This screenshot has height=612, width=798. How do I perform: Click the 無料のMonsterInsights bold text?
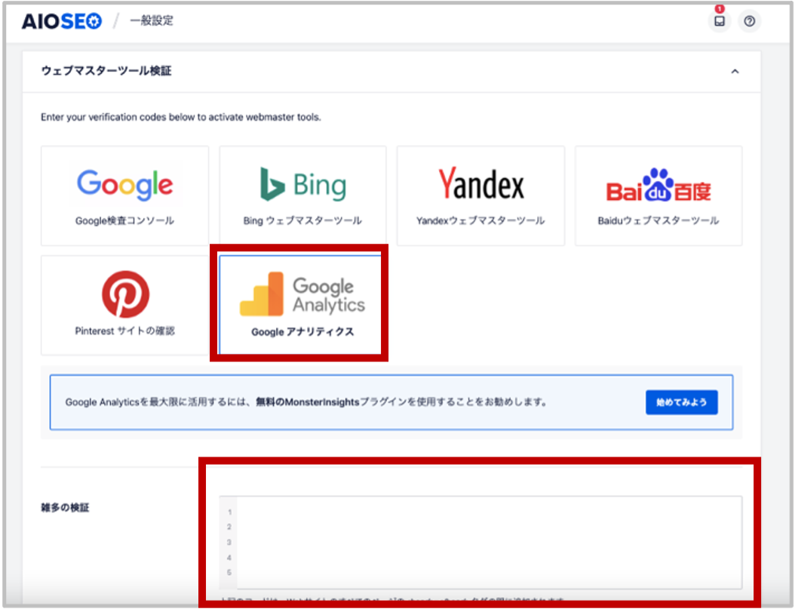click(x=308, y=402)
